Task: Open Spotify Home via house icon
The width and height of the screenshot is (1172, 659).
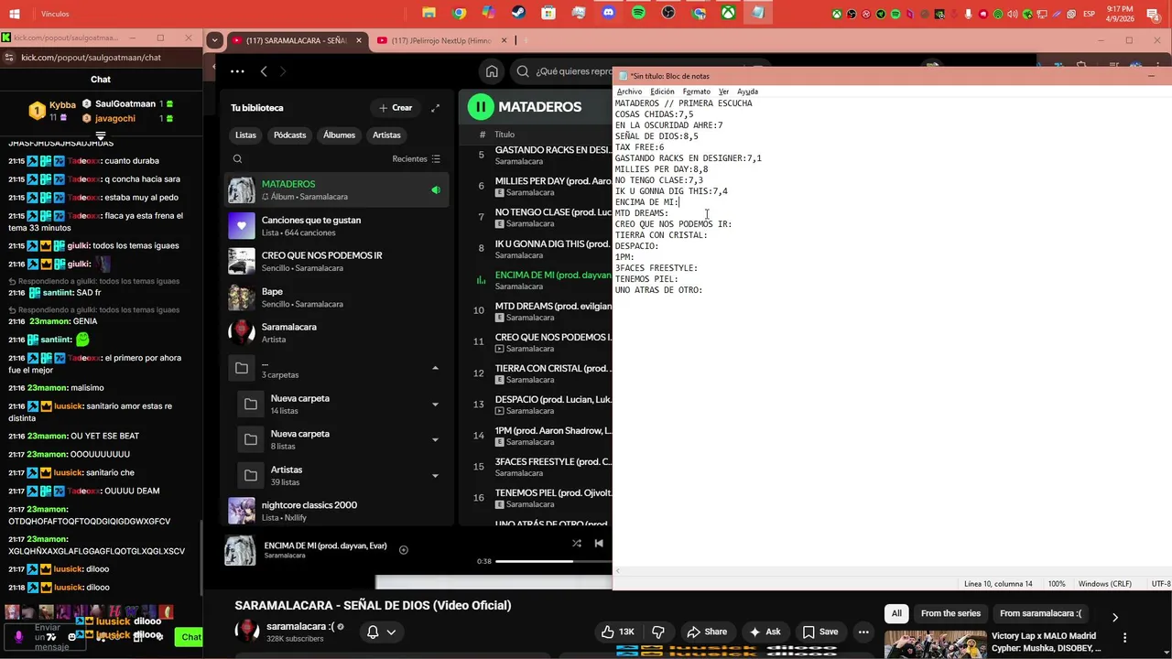Action: coord(492,71)
